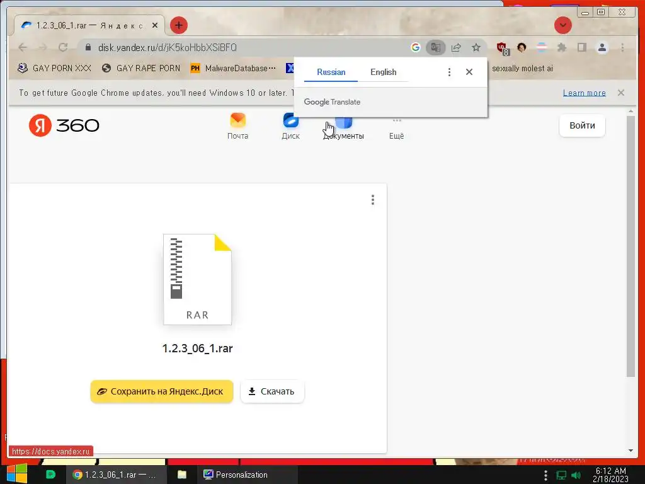Image resolution: width=645 pixels, height=484 pixels.
Task: Select the 1.2.3_06_1.rar Yandex tab
Action: coord(89,25)
